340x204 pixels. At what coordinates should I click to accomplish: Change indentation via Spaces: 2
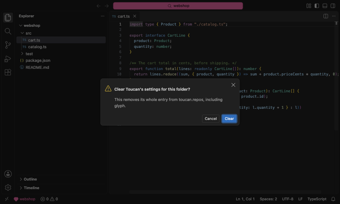[x=268, y=199]
